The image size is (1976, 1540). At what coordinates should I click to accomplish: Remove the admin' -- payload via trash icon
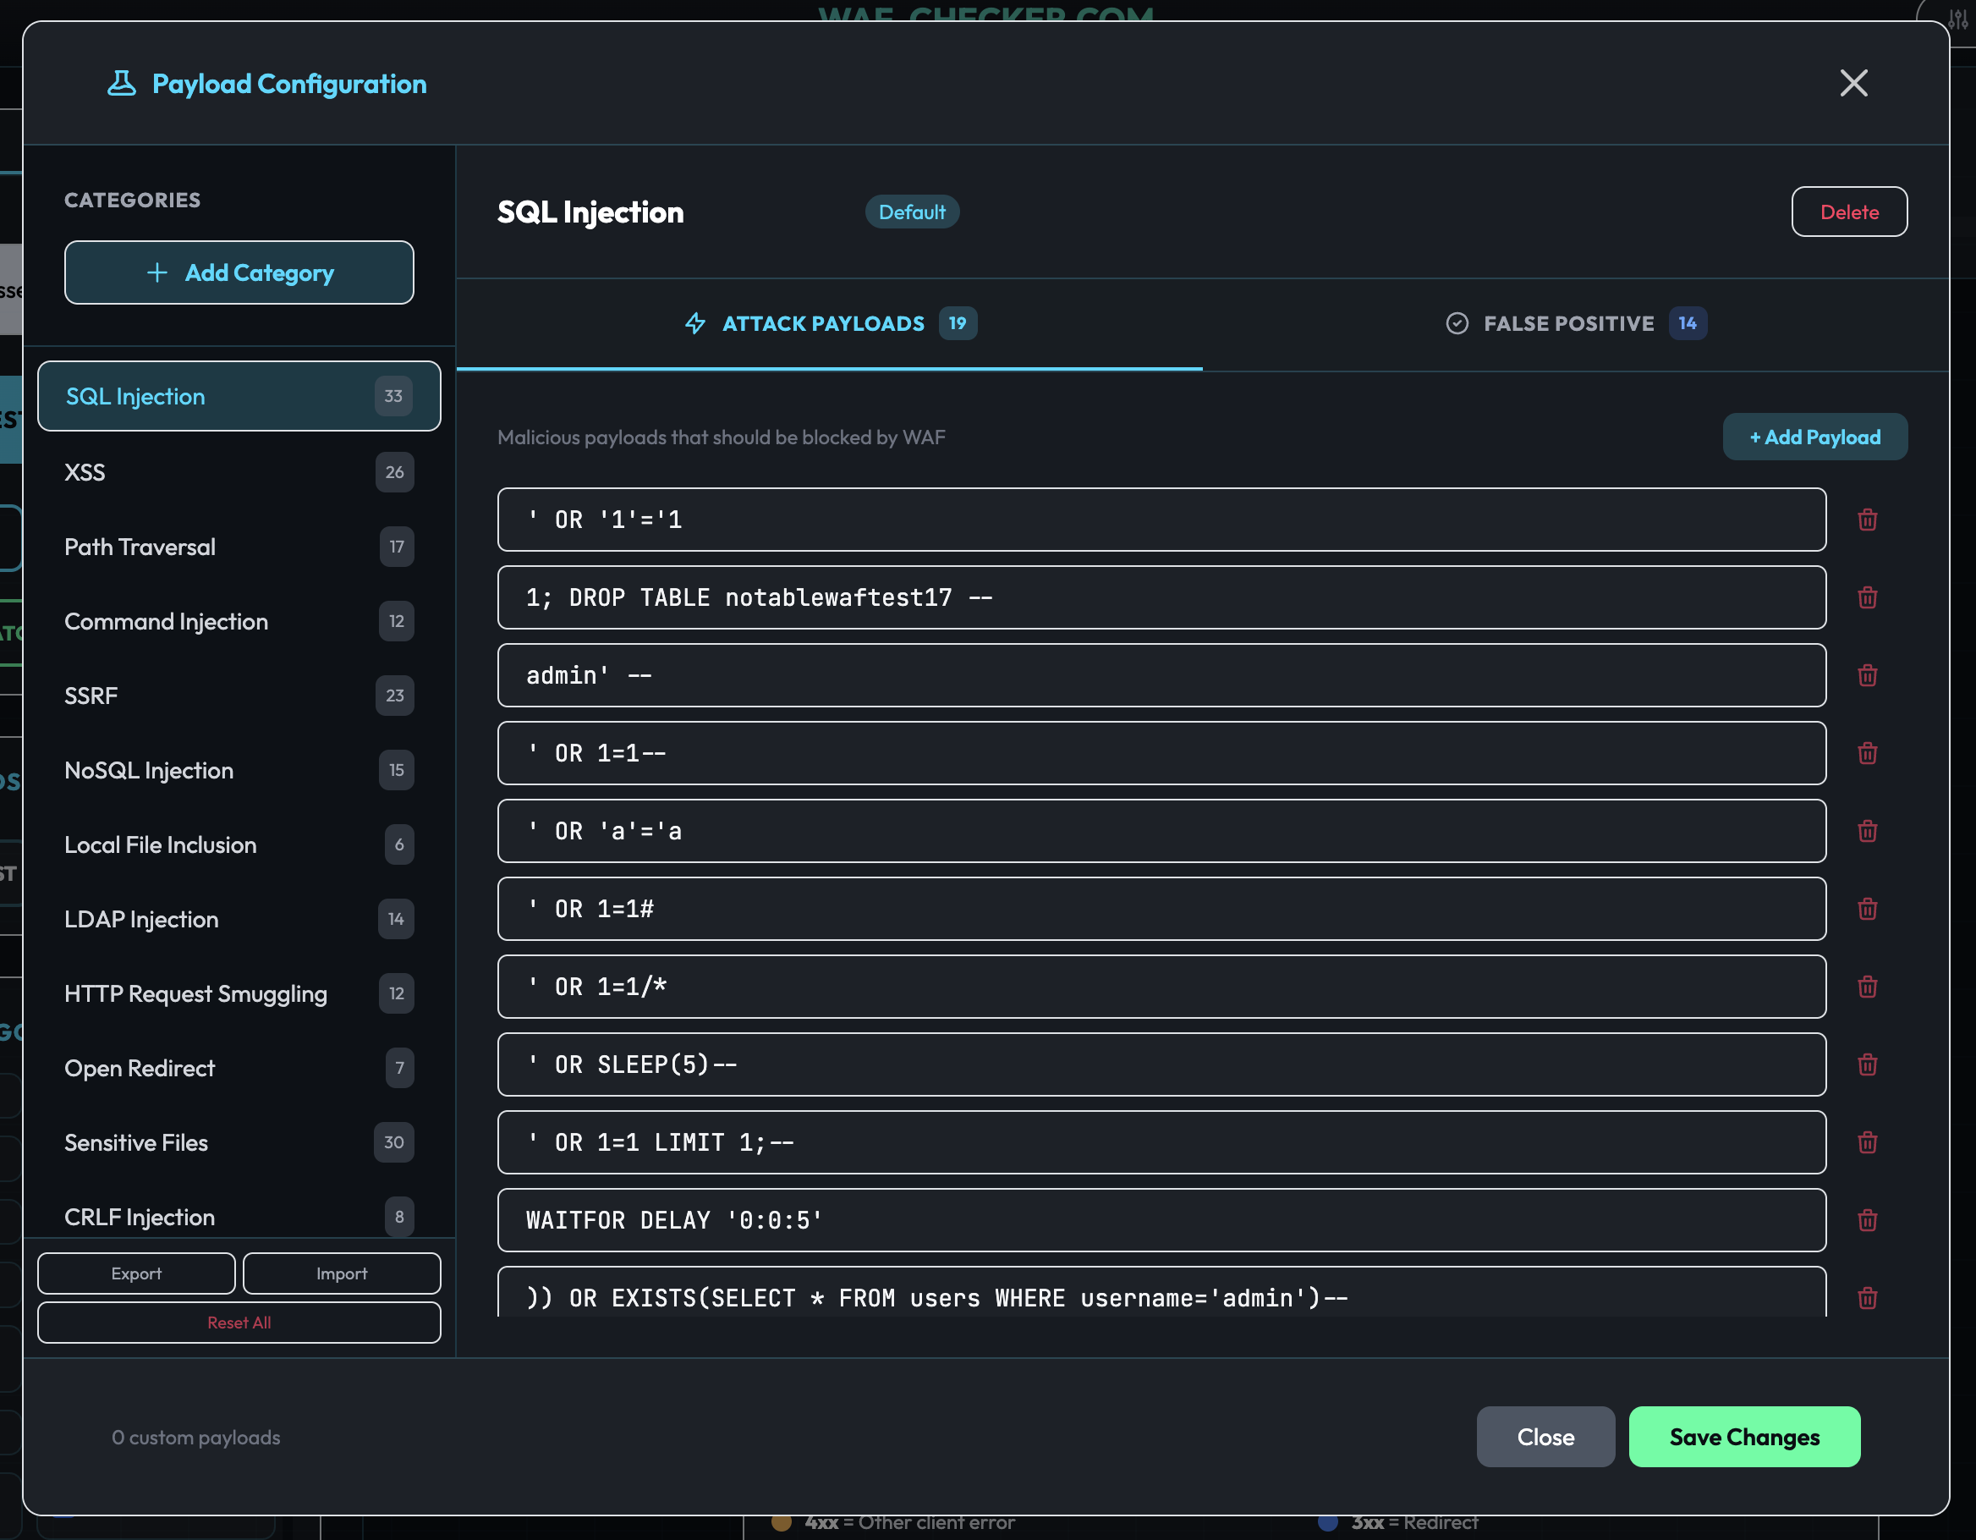(x=1867, y=675)
